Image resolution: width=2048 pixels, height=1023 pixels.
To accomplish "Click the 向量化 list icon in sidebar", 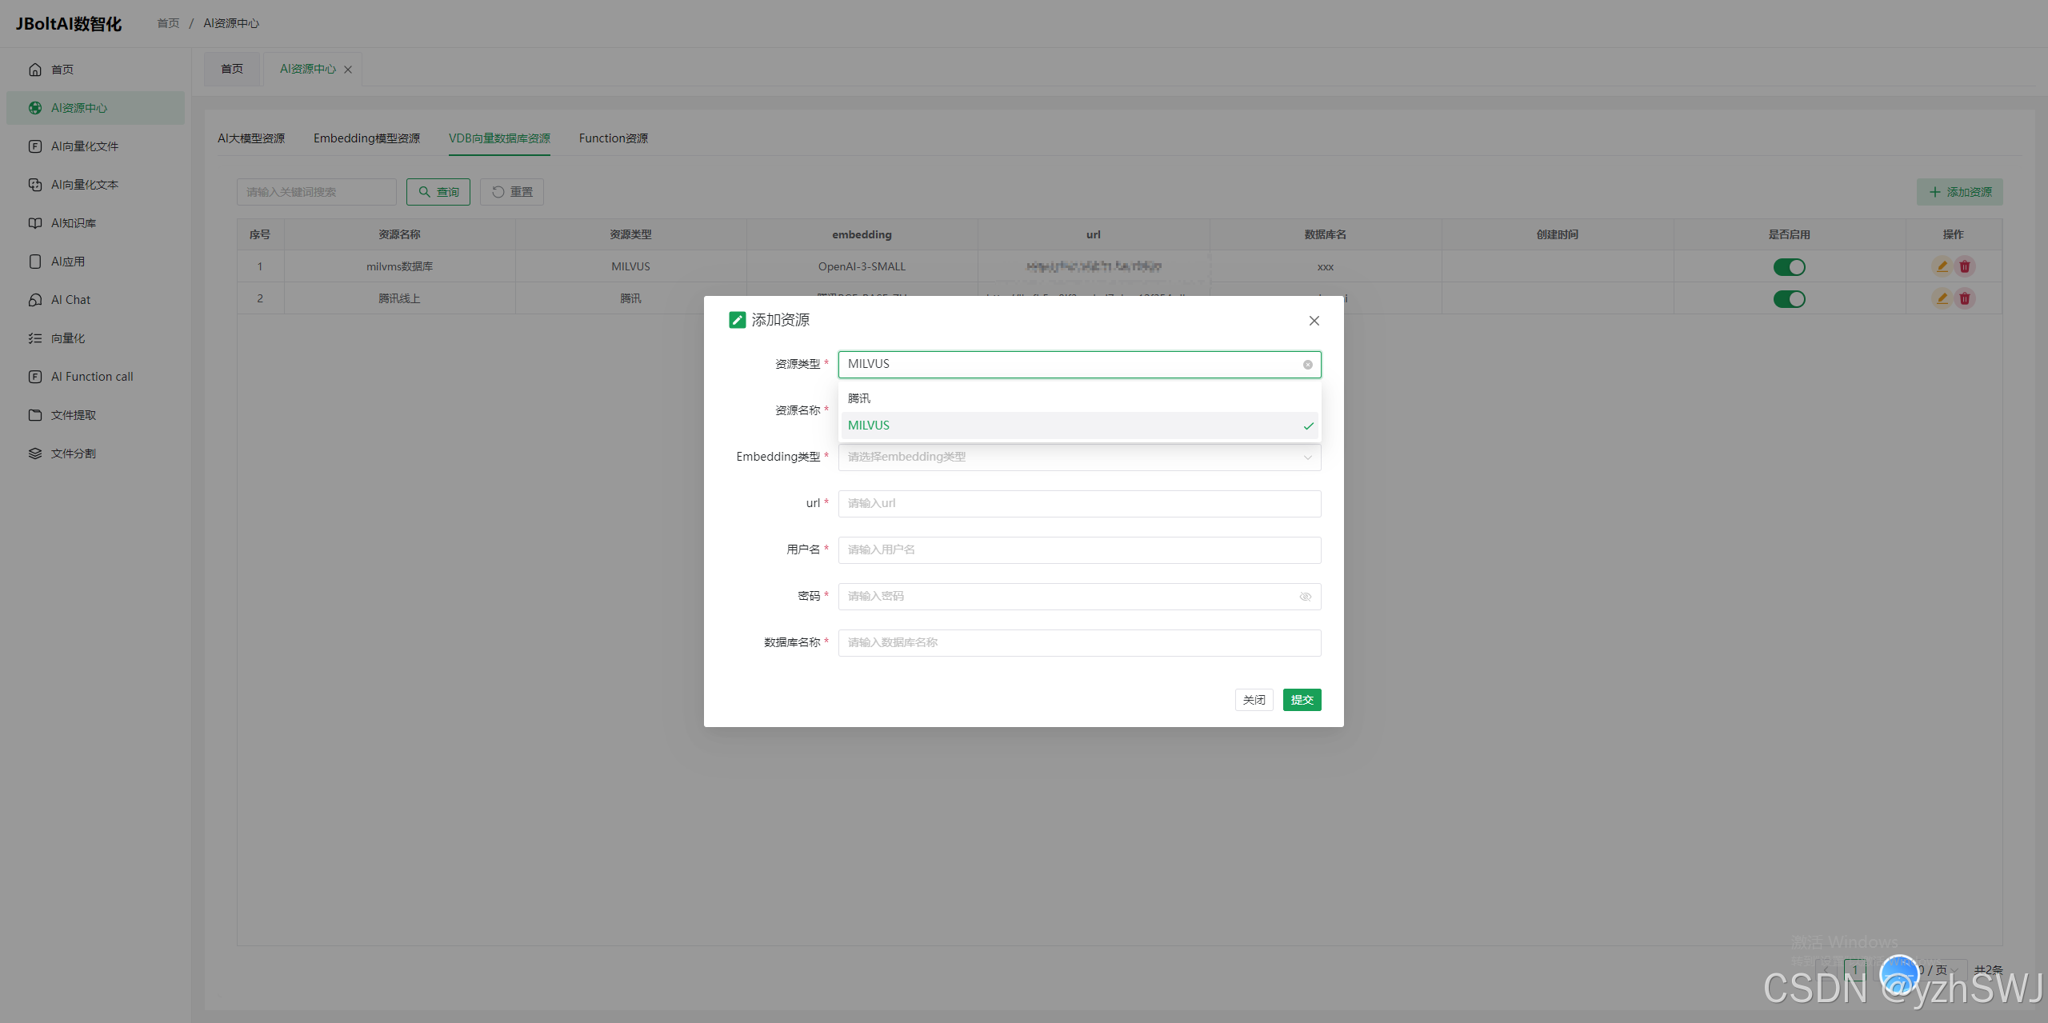I will coord(35,338).
